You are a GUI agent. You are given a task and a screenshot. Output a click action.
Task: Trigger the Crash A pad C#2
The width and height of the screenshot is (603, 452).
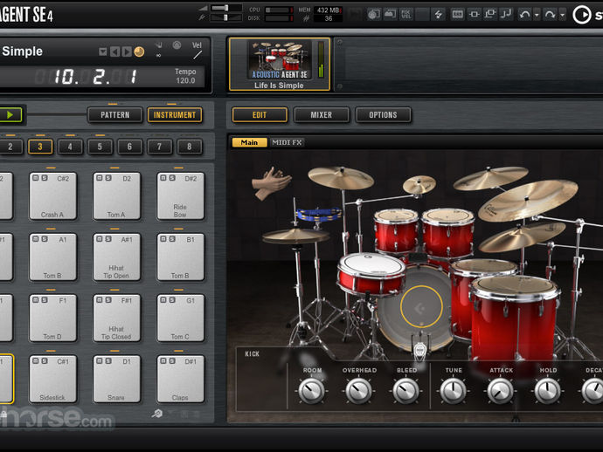(52, 198)
